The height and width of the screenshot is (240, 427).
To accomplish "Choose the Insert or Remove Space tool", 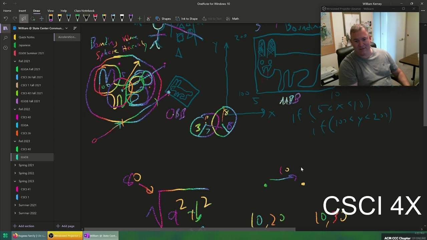I will pos(41,19).
